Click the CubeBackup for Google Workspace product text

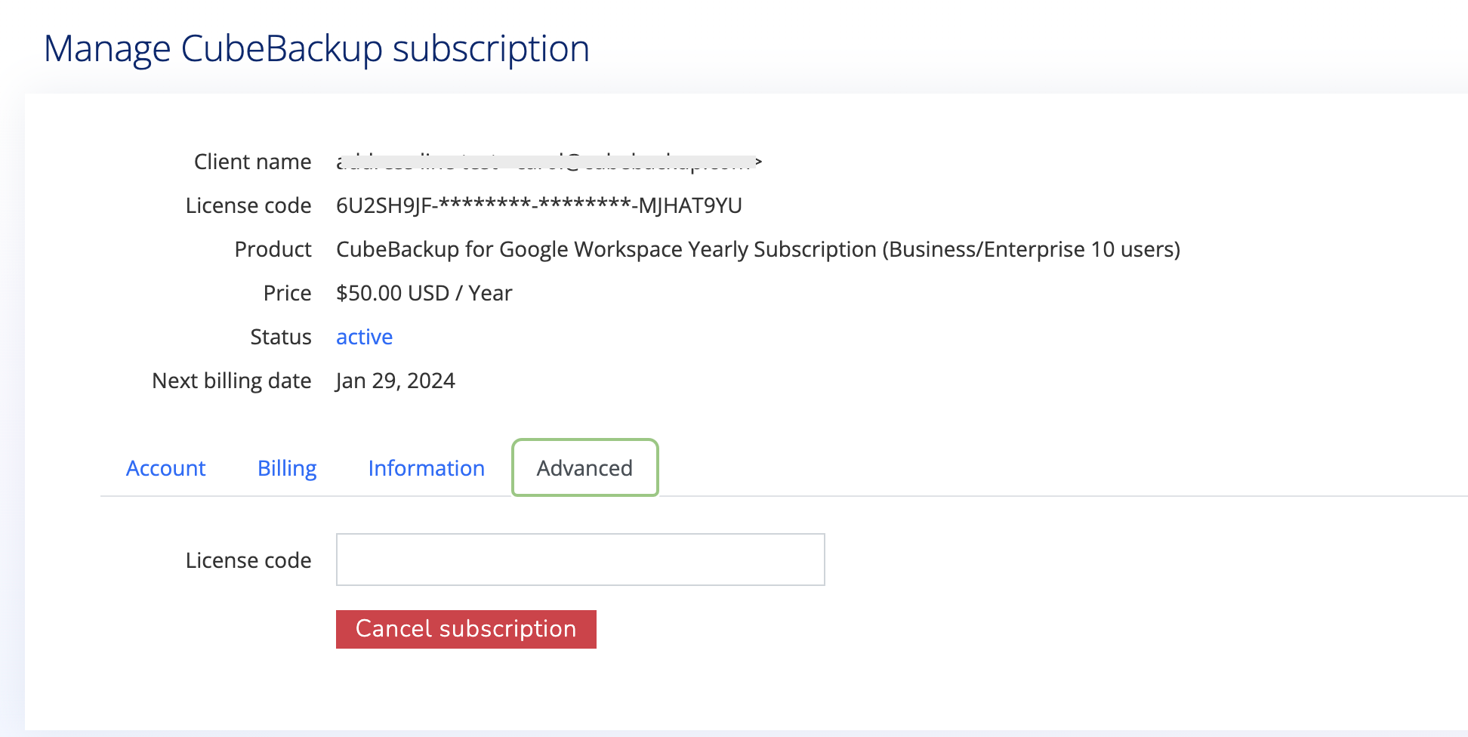point(758,249)
